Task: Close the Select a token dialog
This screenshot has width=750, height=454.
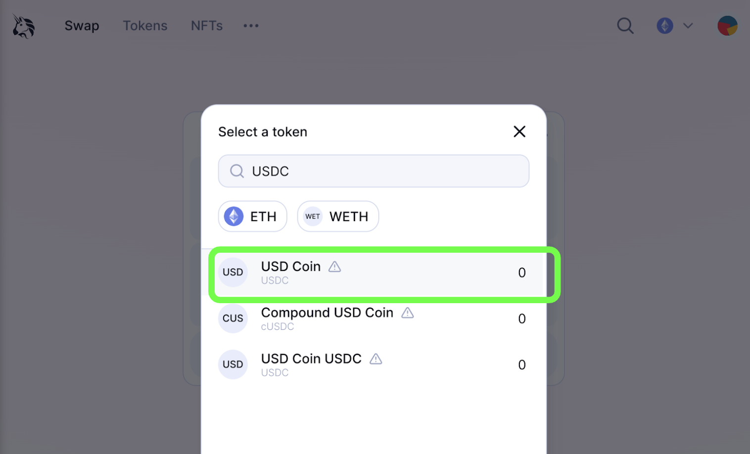Action: tap(519, 132)
